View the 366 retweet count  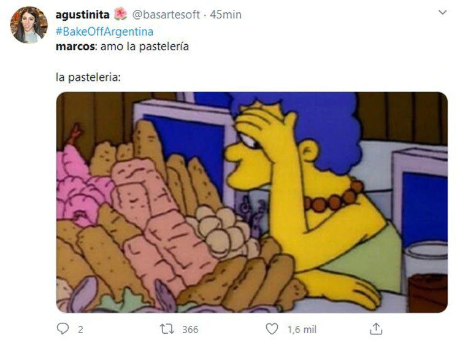190,330
